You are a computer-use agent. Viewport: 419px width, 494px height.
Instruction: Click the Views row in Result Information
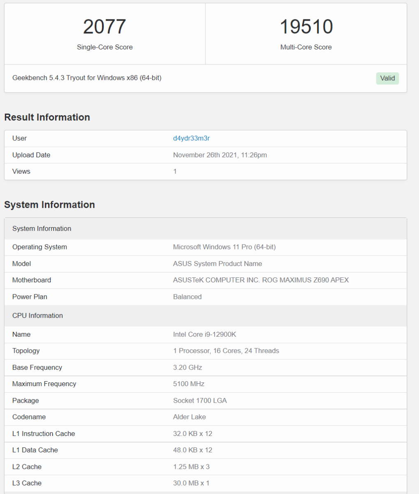click(206, 171)
